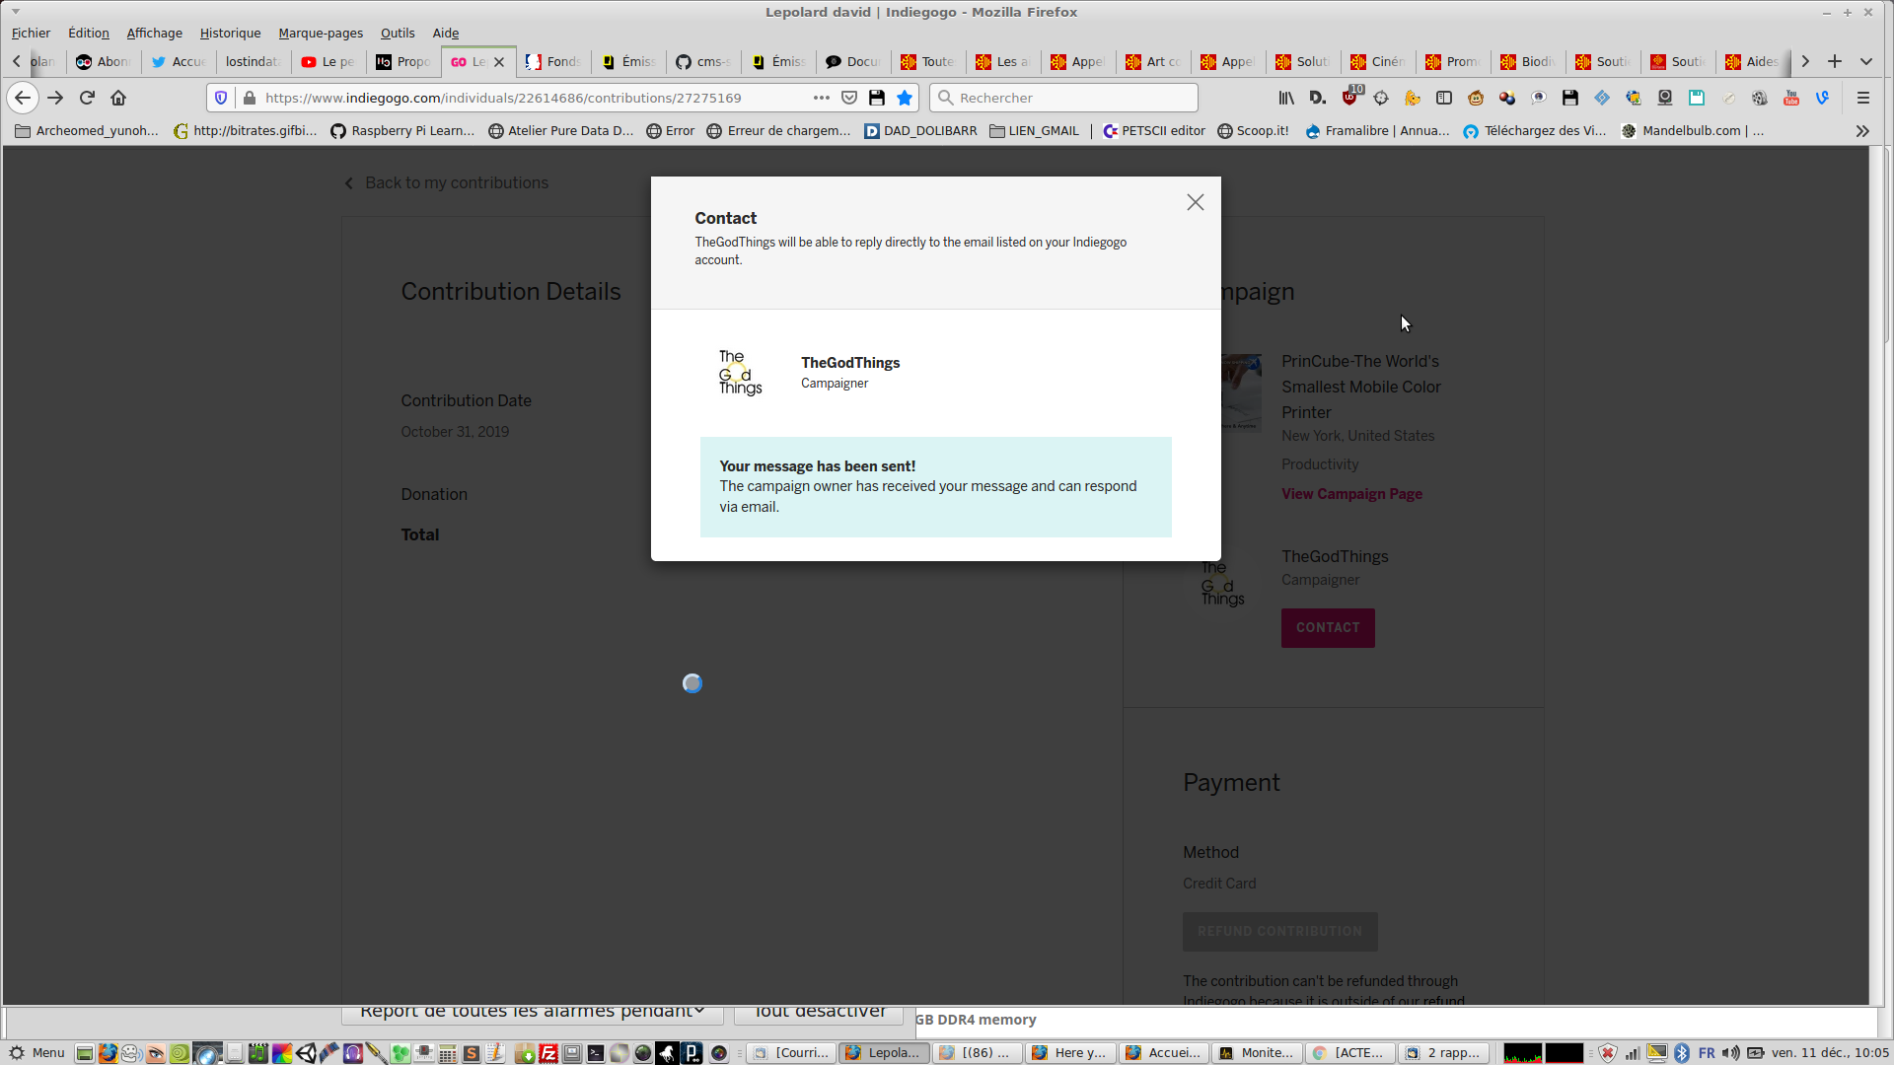1894x1065 pixels.
Task: Go to the home page icon
Action: tap(118, 98)
